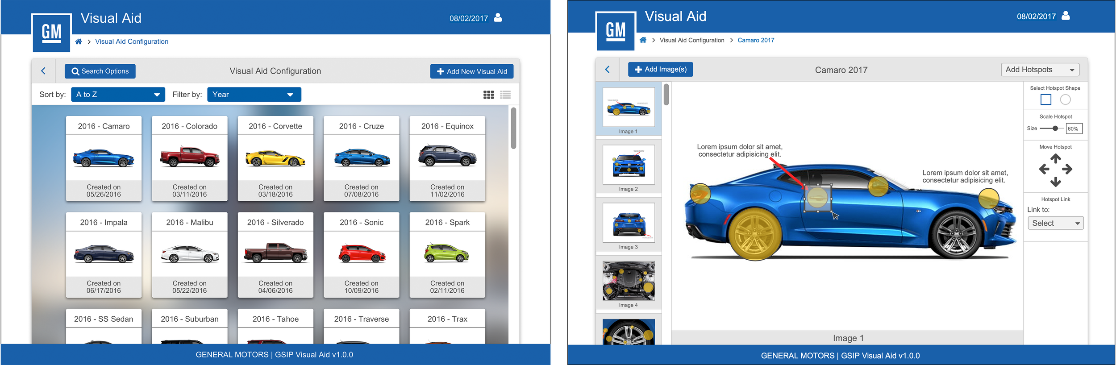Open the 2016 - Equinox card

click(x=447, y=158)
